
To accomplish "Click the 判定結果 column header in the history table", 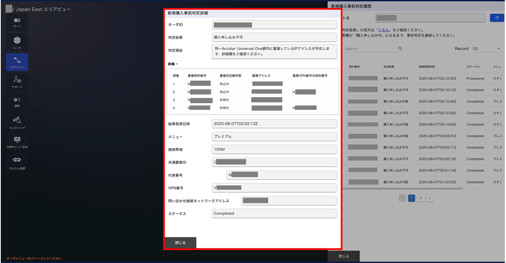I will [389, 67].
